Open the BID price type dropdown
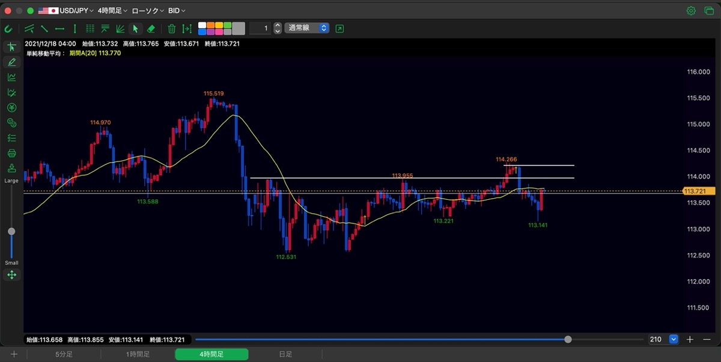The width and height of the screenshot is (721, 362). tap(177, 11)
